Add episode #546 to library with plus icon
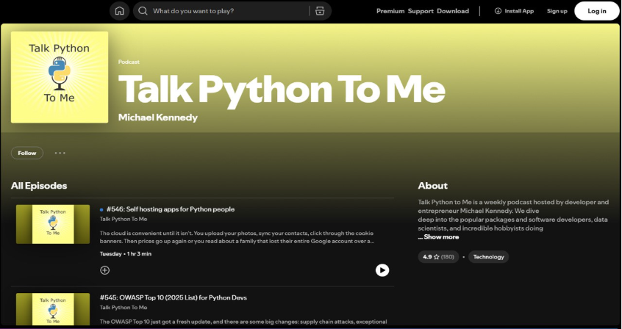The height and width of the screenshot is (329, 622). pyautogui.click(x=104, y=270)
